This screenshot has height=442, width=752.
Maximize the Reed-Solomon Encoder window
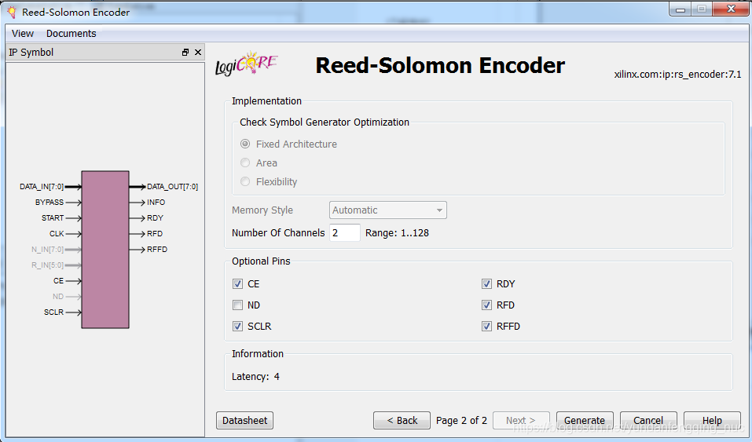click(x=701, y=9)
